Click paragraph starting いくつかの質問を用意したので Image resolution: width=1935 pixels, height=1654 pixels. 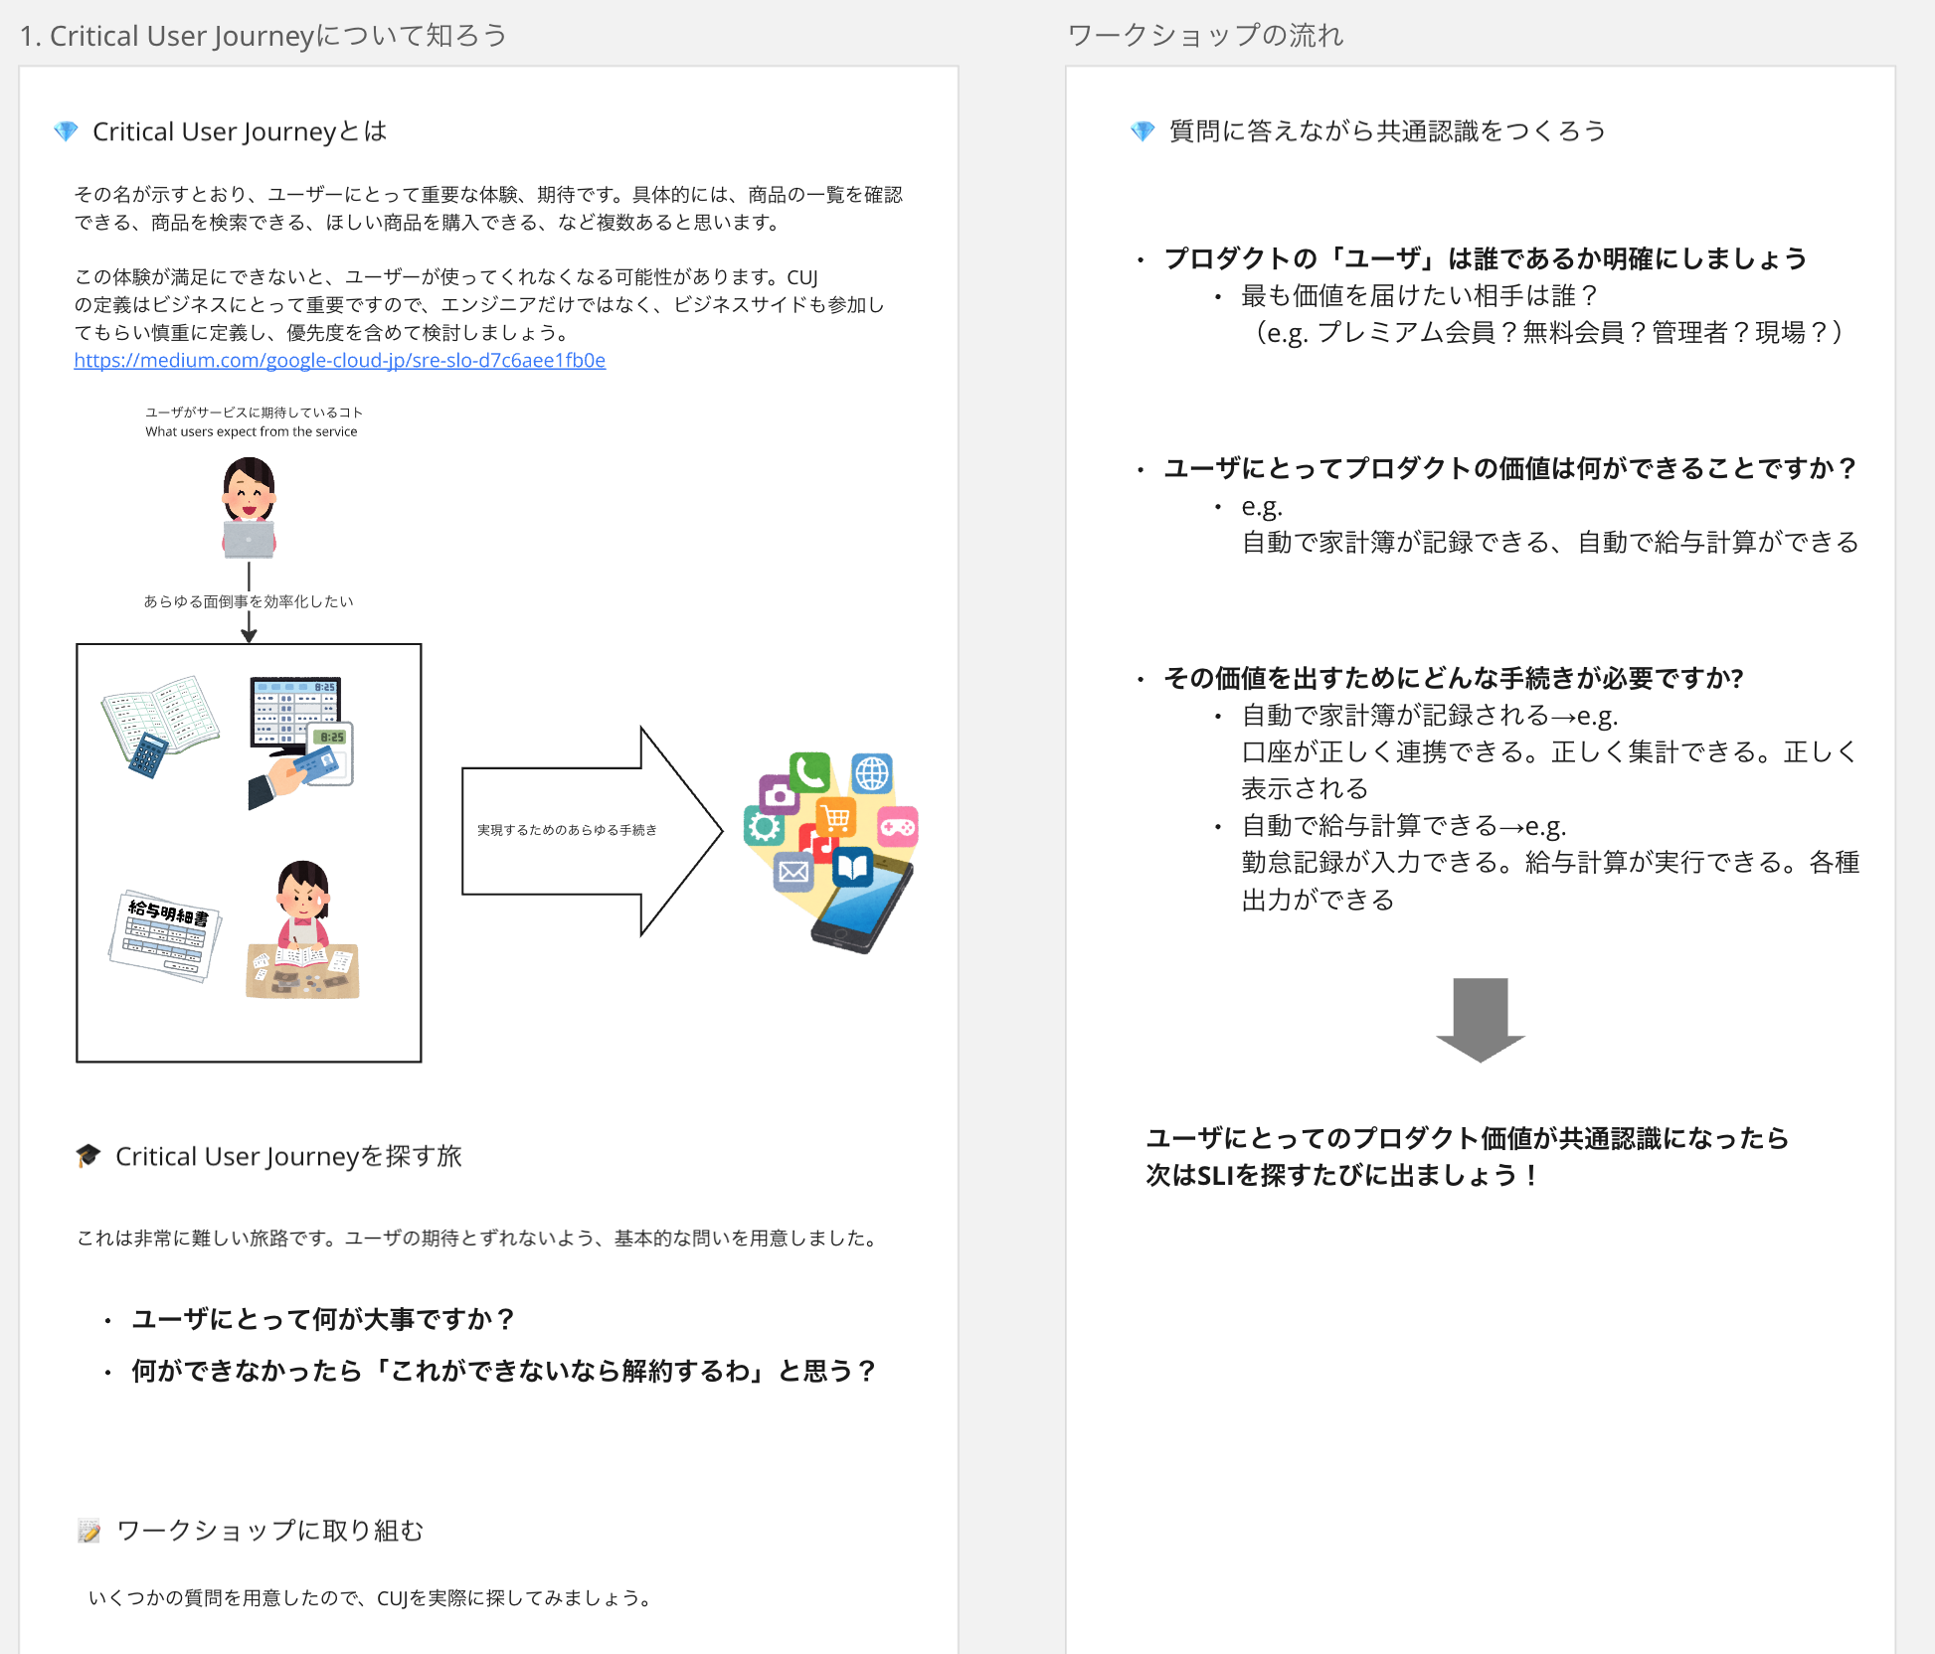coord(372,1597)
